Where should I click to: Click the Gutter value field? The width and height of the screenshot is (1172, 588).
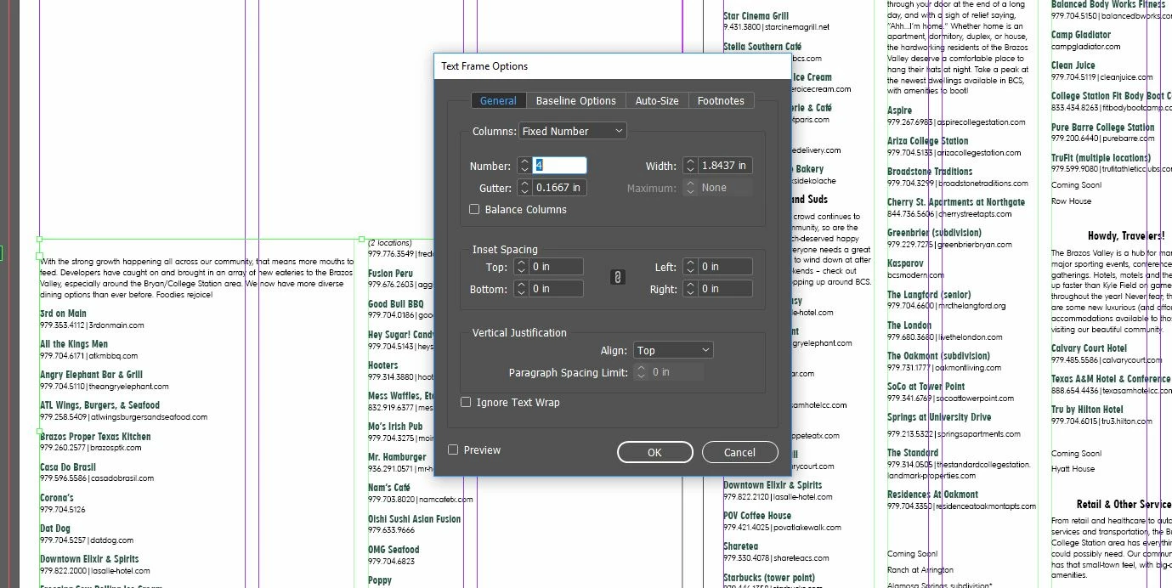coord(559,188)
